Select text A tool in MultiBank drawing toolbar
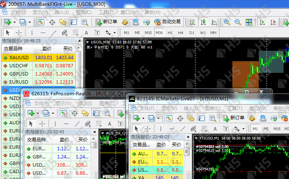The image size is (289, 179). 86,33
